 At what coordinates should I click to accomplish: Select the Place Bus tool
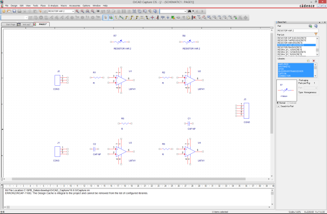[x=147, y=18]
